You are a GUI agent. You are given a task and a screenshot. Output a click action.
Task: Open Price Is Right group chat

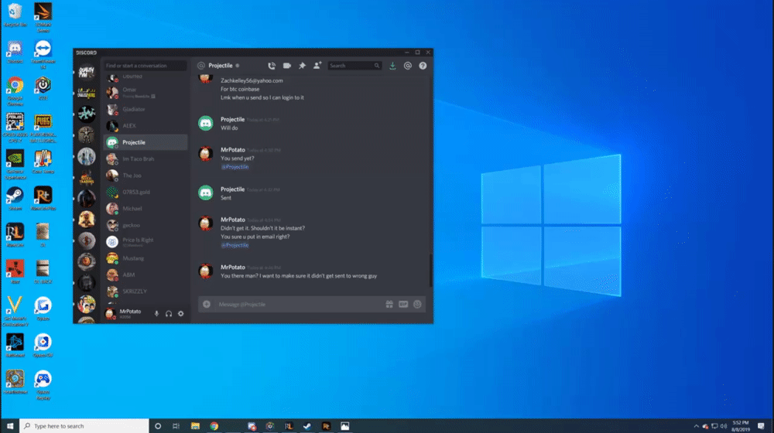pyautogui.click(x=146, y=242)
